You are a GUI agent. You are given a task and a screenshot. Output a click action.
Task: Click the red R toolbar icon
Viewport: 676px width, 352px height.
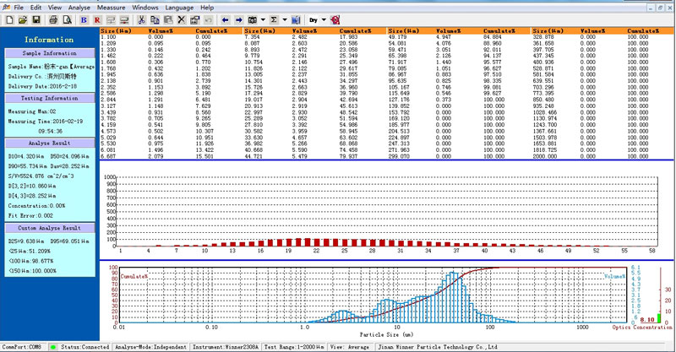pyautogui.click(x=97, y=19)
